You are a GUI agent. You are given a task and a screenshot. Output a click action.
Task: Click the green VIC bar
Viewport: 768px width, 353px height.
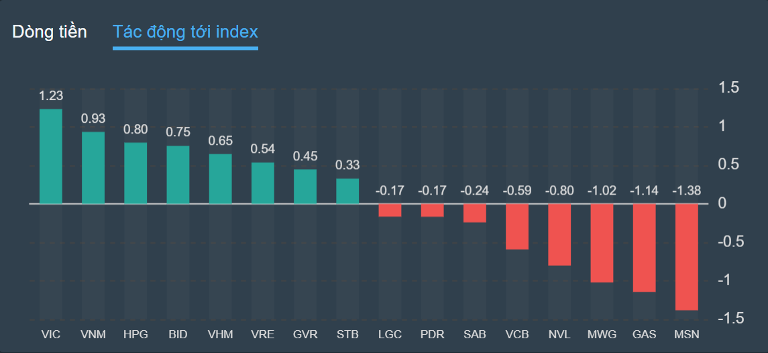(x=51, y=156)
